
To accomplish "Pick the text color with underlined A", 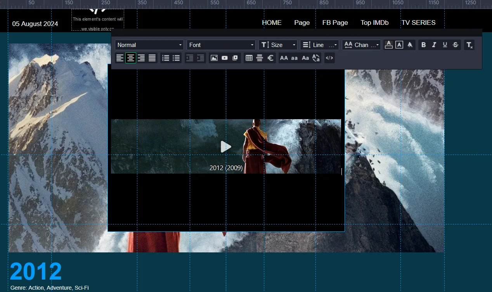I will (x=389, y=45).
